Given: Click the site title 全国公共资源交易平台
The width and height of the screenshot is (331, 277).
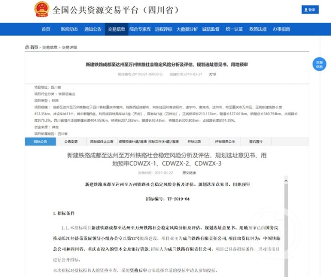Looking at the screenshot, I should click(116, 10).
